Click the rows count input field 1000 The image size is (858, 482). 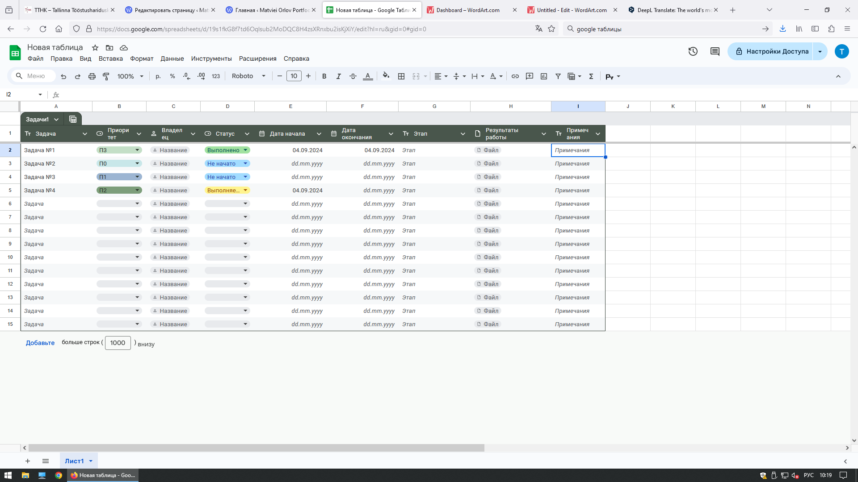tap(118, 343)
